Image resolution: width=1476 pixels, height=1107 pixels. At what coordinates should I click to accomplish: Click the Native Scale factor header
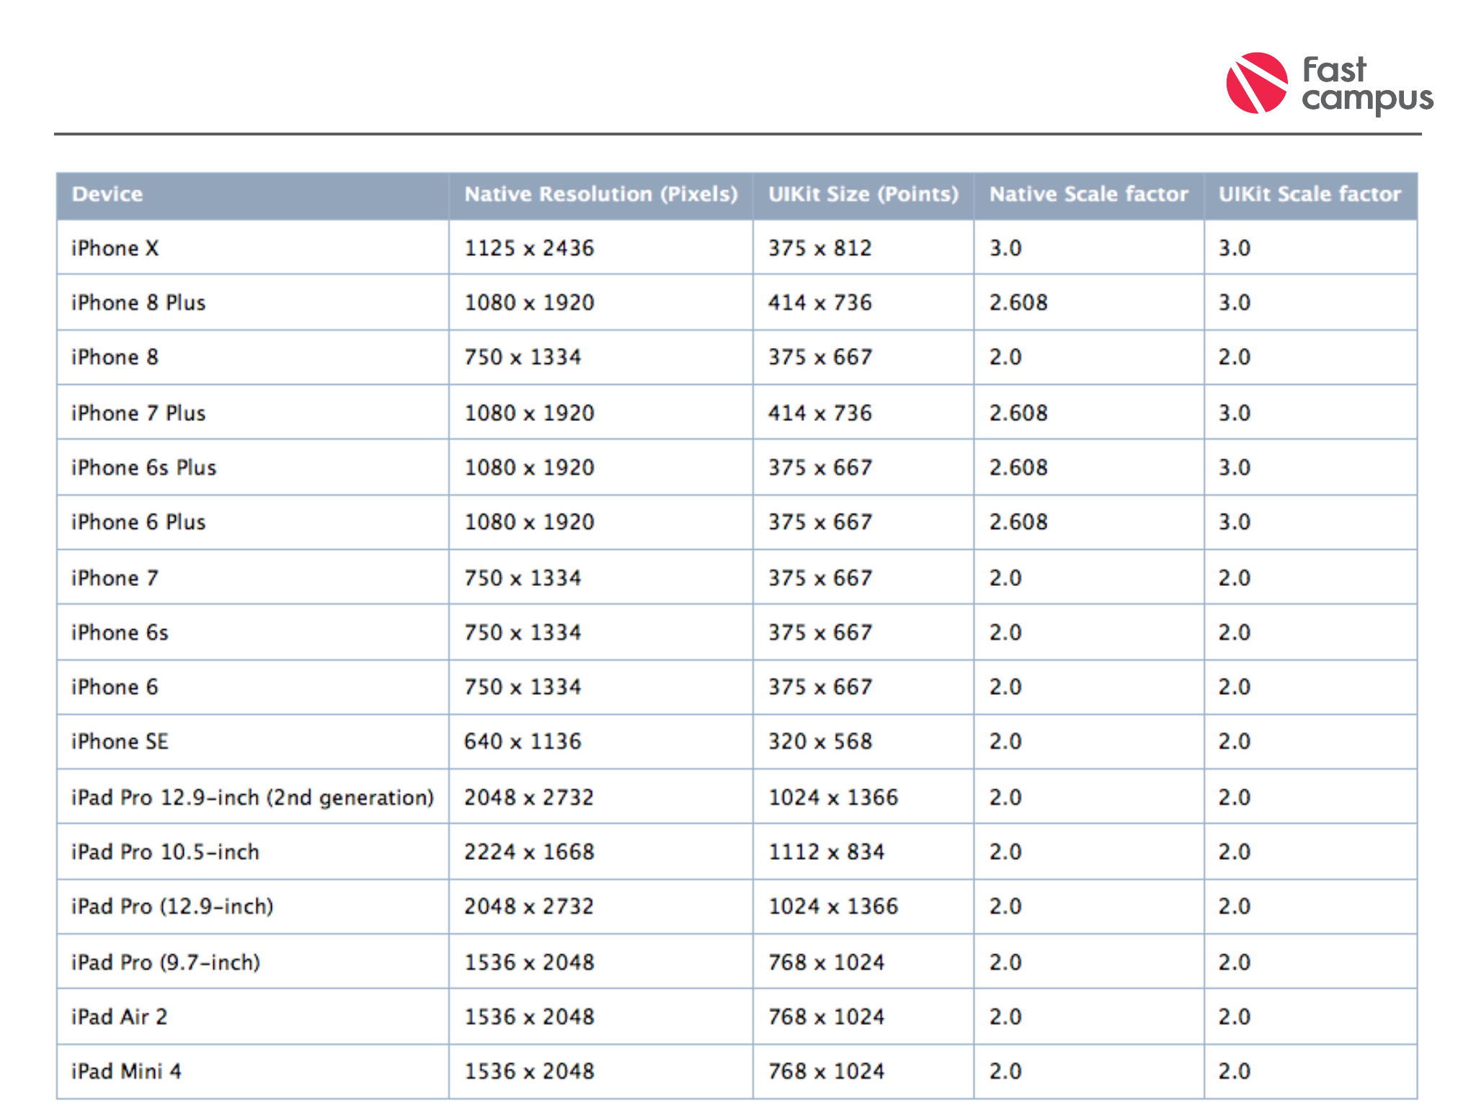point(1088,194)
